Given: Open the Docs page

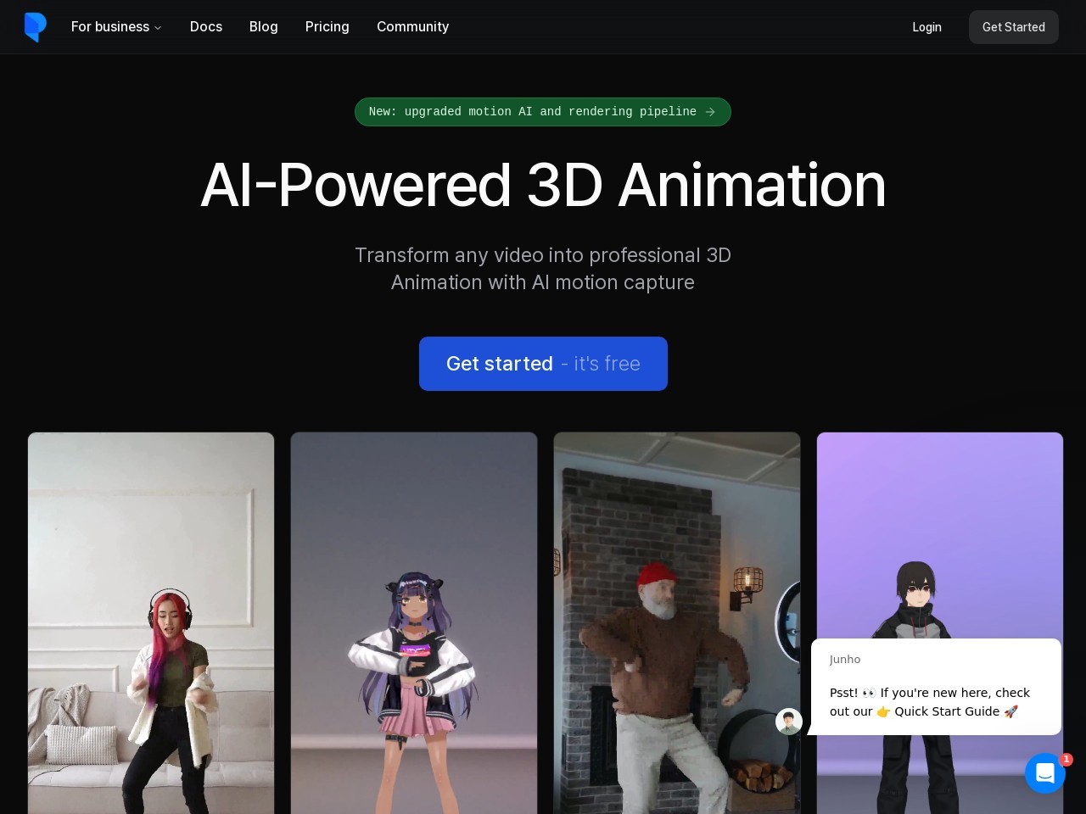Looking at the screenshot, I should click(206, 27).
